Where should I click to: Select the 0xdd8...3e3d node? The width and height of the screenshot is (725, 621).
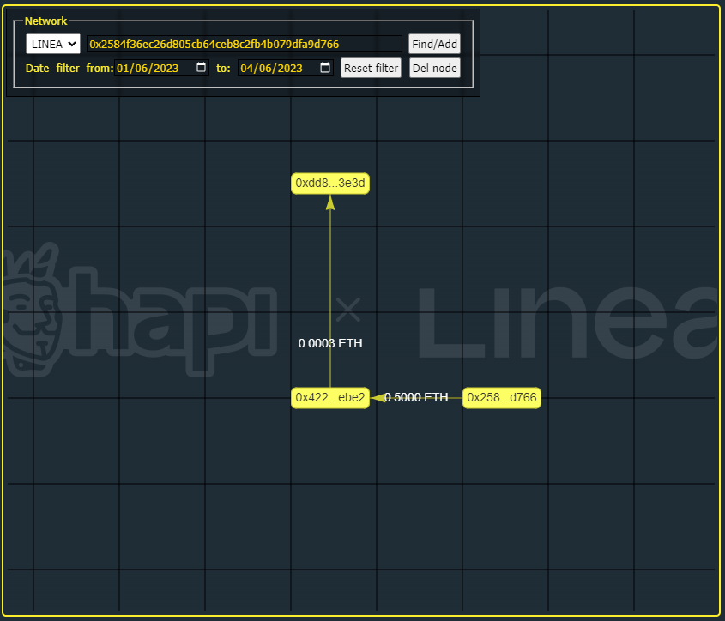click(330, 183)
